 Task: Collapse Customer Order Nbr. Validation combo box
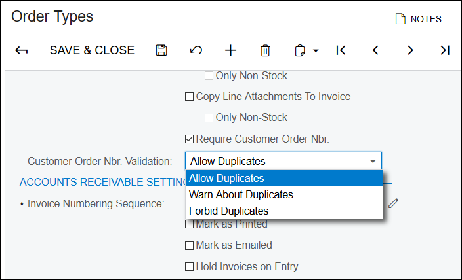point(373,161)
